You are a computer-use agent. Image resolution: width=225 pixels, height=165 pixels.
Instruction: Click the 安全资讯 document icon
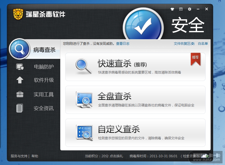tap(20, 108)
